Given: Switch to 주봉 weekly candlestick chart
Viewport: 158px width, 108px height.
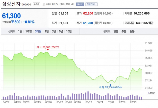Looking at the screenshot, I should tap(124, 31).
